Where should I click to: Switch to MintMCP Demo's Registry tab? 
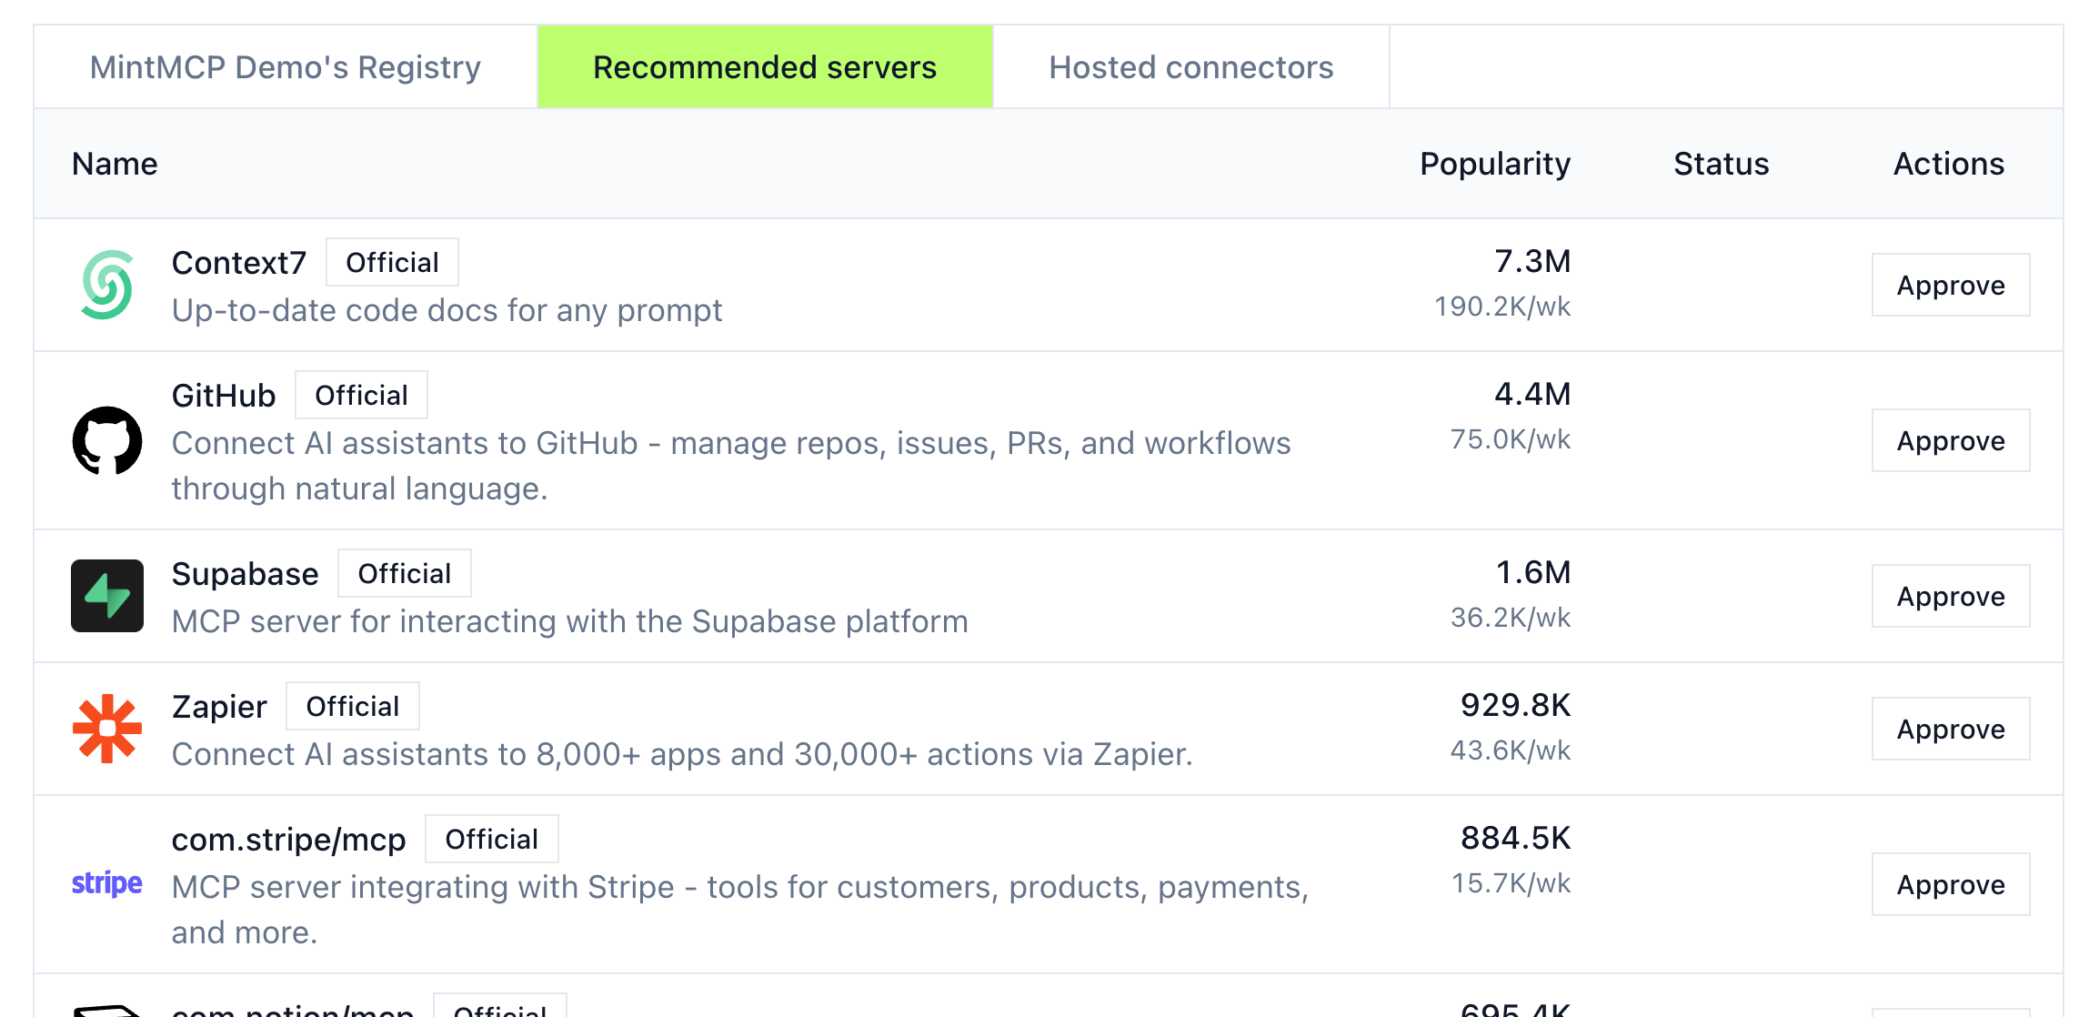pyautogui.click(x=285, y=67)
